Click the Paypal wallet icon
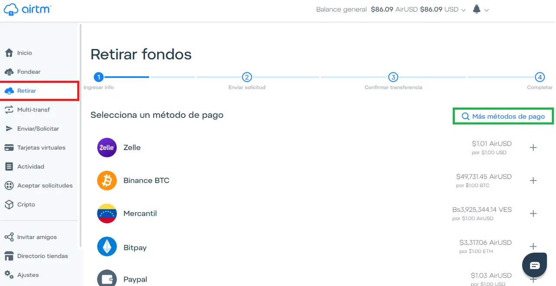 pos(107,279)
